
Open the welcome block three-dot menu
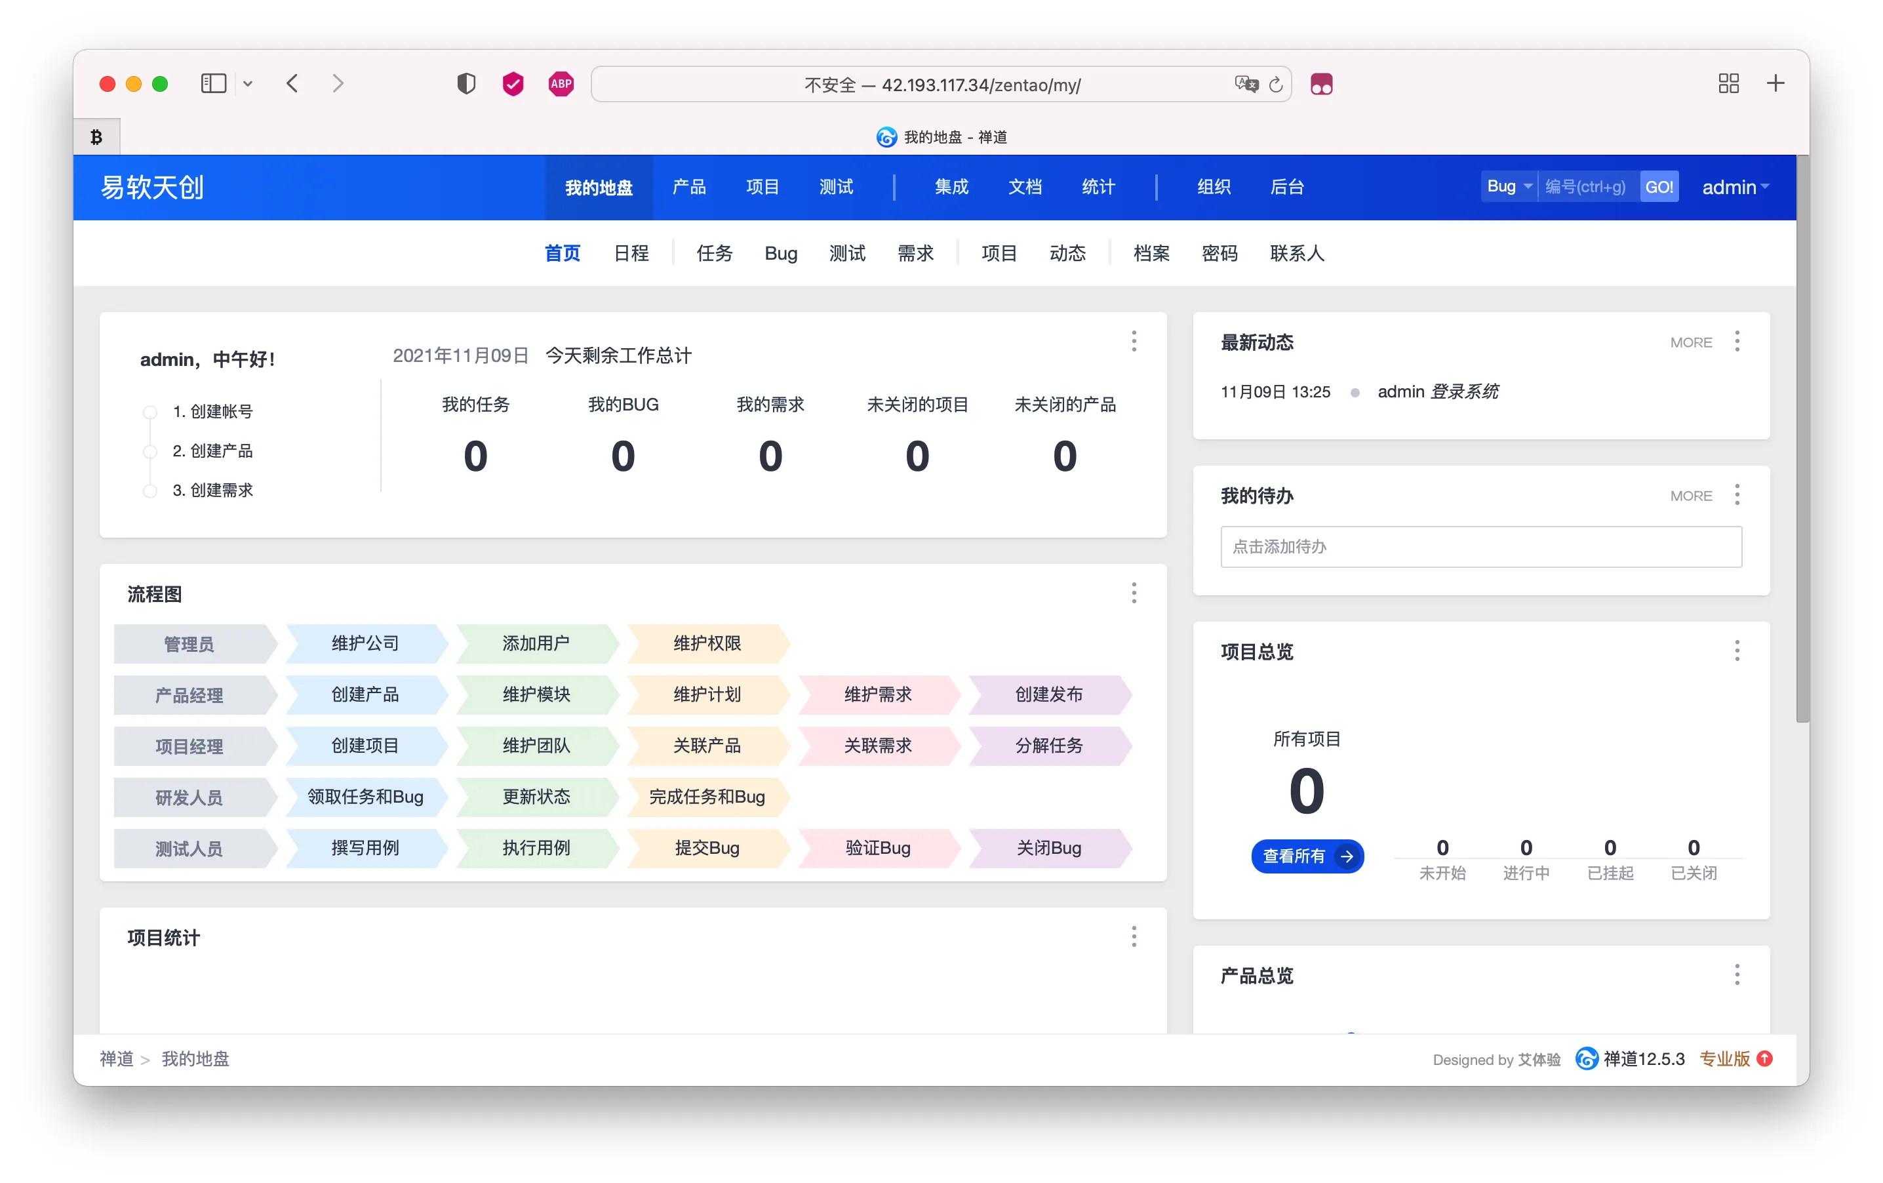1134,341
